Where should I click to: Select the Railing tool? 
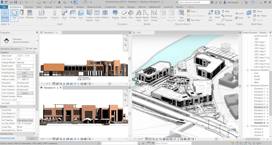tap(115, 15)
